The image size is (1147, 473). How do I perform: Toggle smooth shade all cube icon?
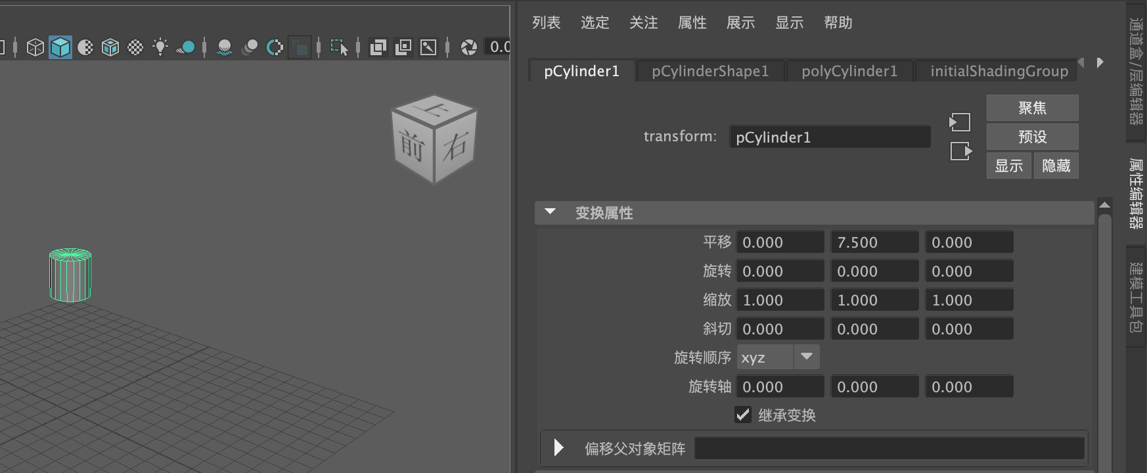[60, 47]
